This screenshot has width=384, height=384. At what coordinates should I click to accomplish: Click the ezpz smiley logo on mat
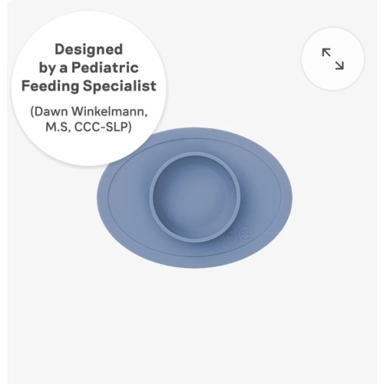(240, 235)
